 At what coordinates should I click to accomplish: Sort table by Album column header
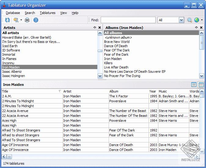pos(129,91)
